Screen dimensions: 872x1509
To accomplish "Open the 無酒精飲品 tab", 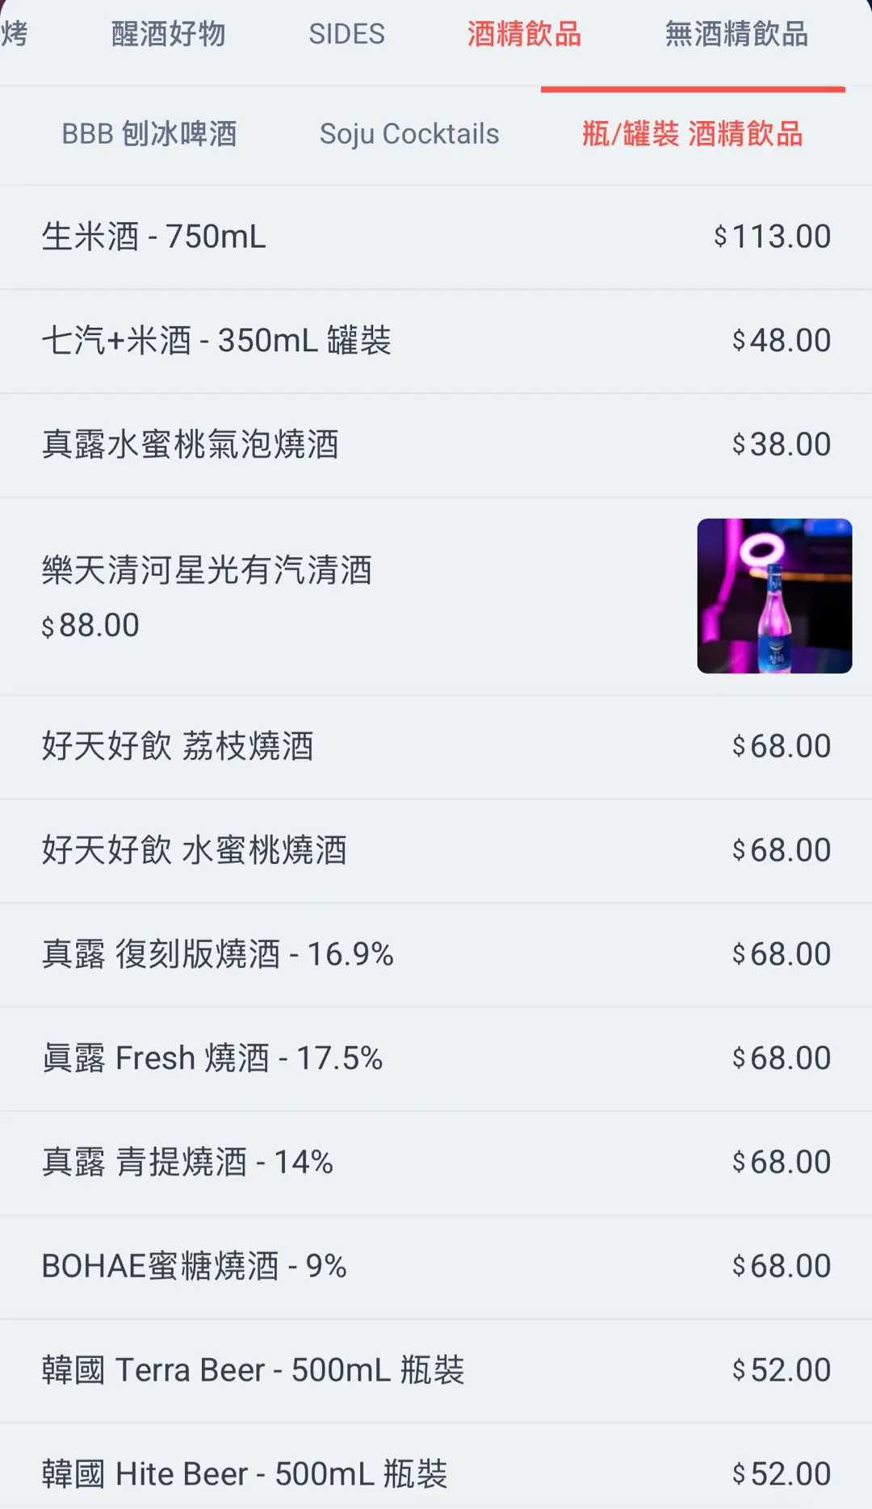I will click(x=736, y=35).
